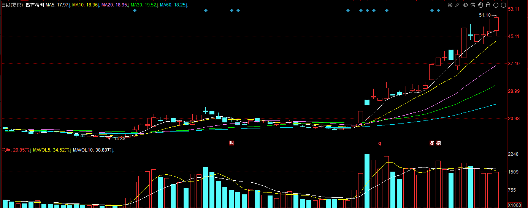Select the drawing pen tool
Screen dimensions: 528x208
[x=458, y=5]
